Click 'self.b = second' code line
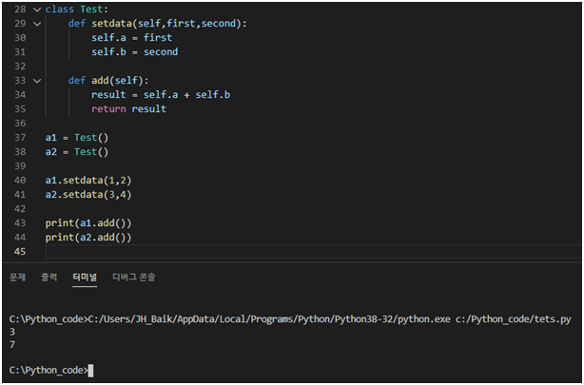 pyautogui.click(x=135, y=52)
